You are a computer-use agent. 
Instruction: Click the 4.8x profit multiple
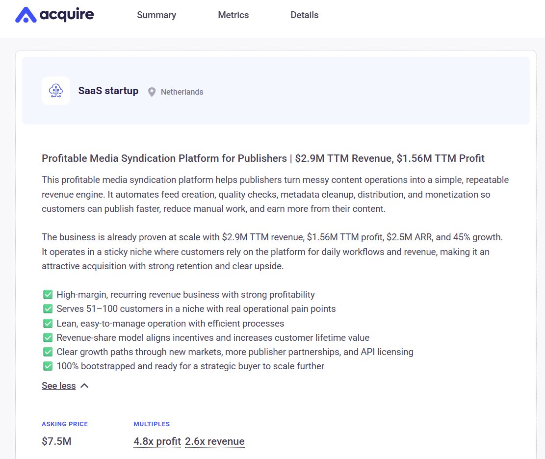157,441
